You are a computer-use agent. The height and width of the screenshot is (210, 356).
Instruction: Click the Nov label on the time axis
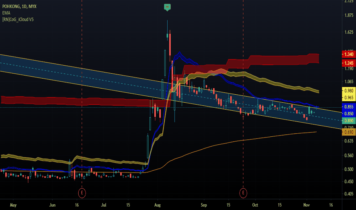[x=306, y=205]
